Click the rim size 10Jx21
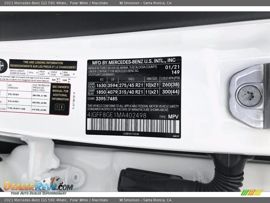The height and width of the screenshot is (203, 270). coord(152,85)
